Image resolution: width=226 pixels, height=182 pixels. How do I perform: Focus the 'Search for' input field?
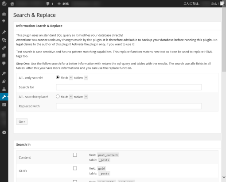coord(129,87)
